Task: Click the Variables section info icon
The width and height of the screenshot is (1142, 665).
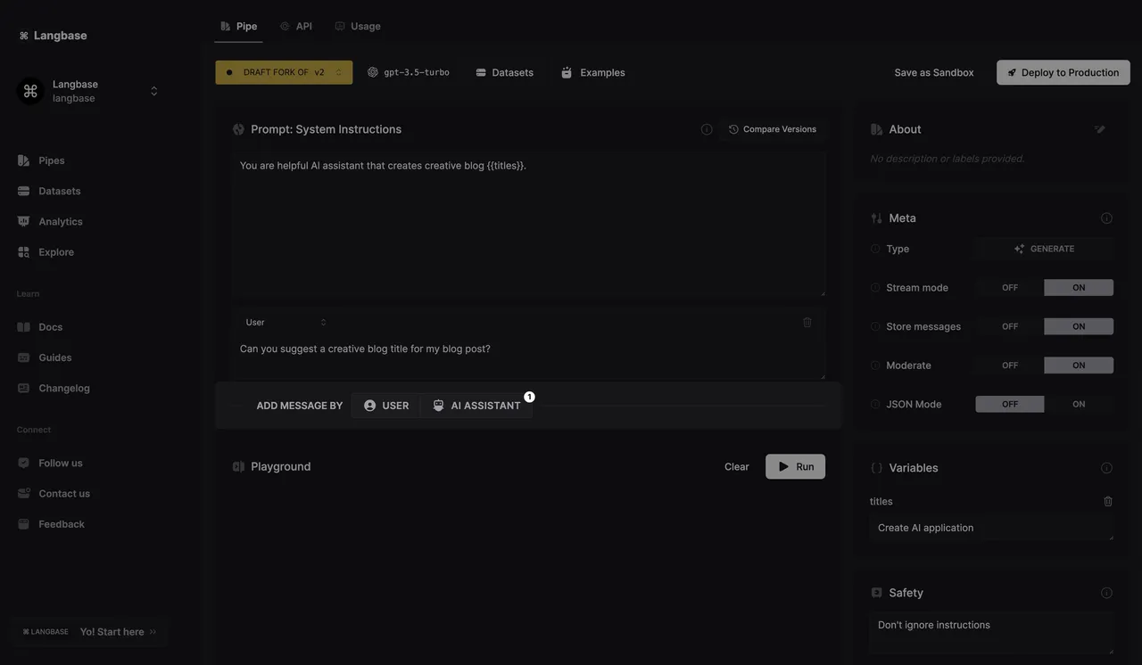Action: point(1106,468)
